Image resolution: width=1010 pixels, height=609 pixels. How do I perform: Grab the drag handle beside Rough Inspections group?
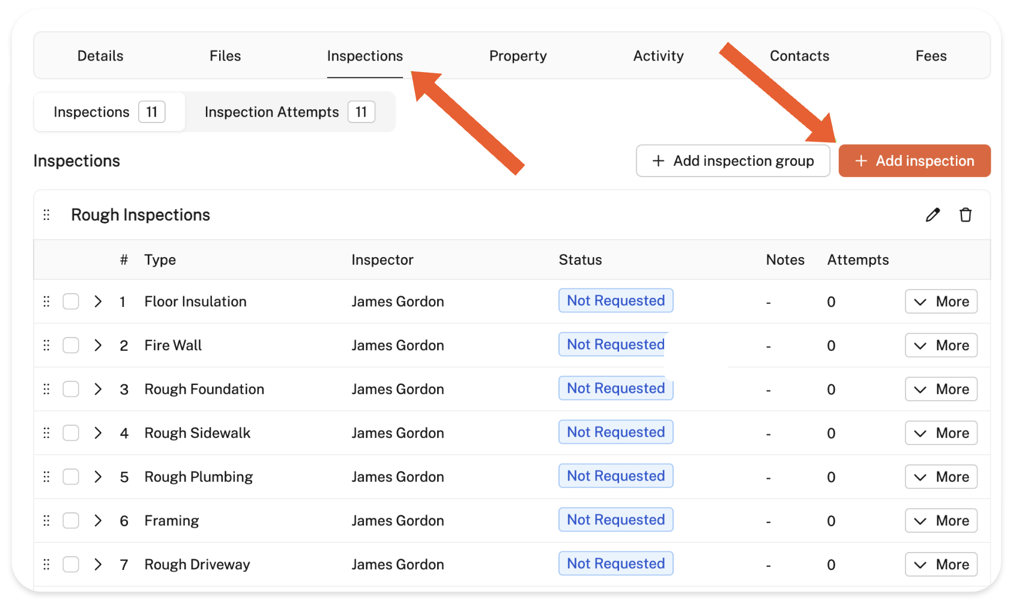point(47,215)
